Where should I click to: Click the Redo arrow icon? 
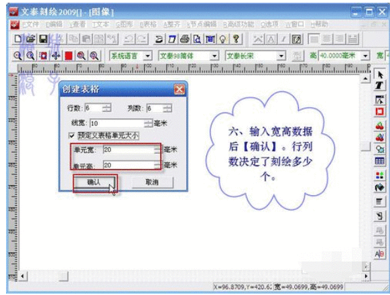pyautogui.click(x=142, y=39)
